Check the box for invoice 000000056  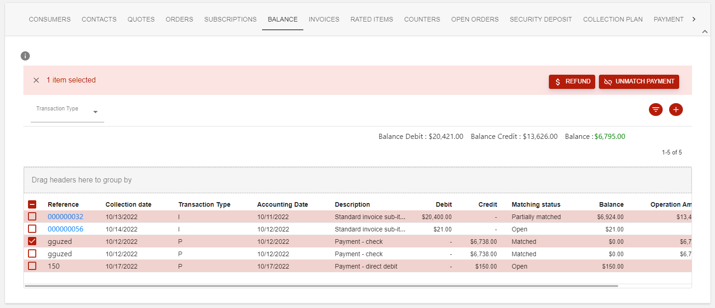click(x=33, y=229)
